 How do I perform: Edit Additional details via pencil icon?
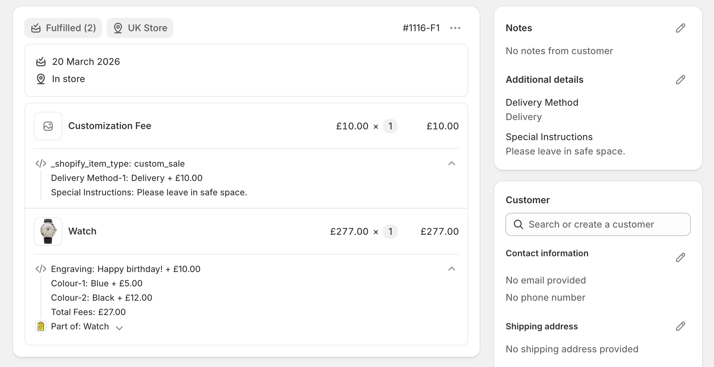pos(681,79)
